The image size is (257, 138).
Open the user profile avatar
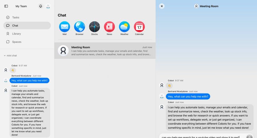[x=48, y=6]
